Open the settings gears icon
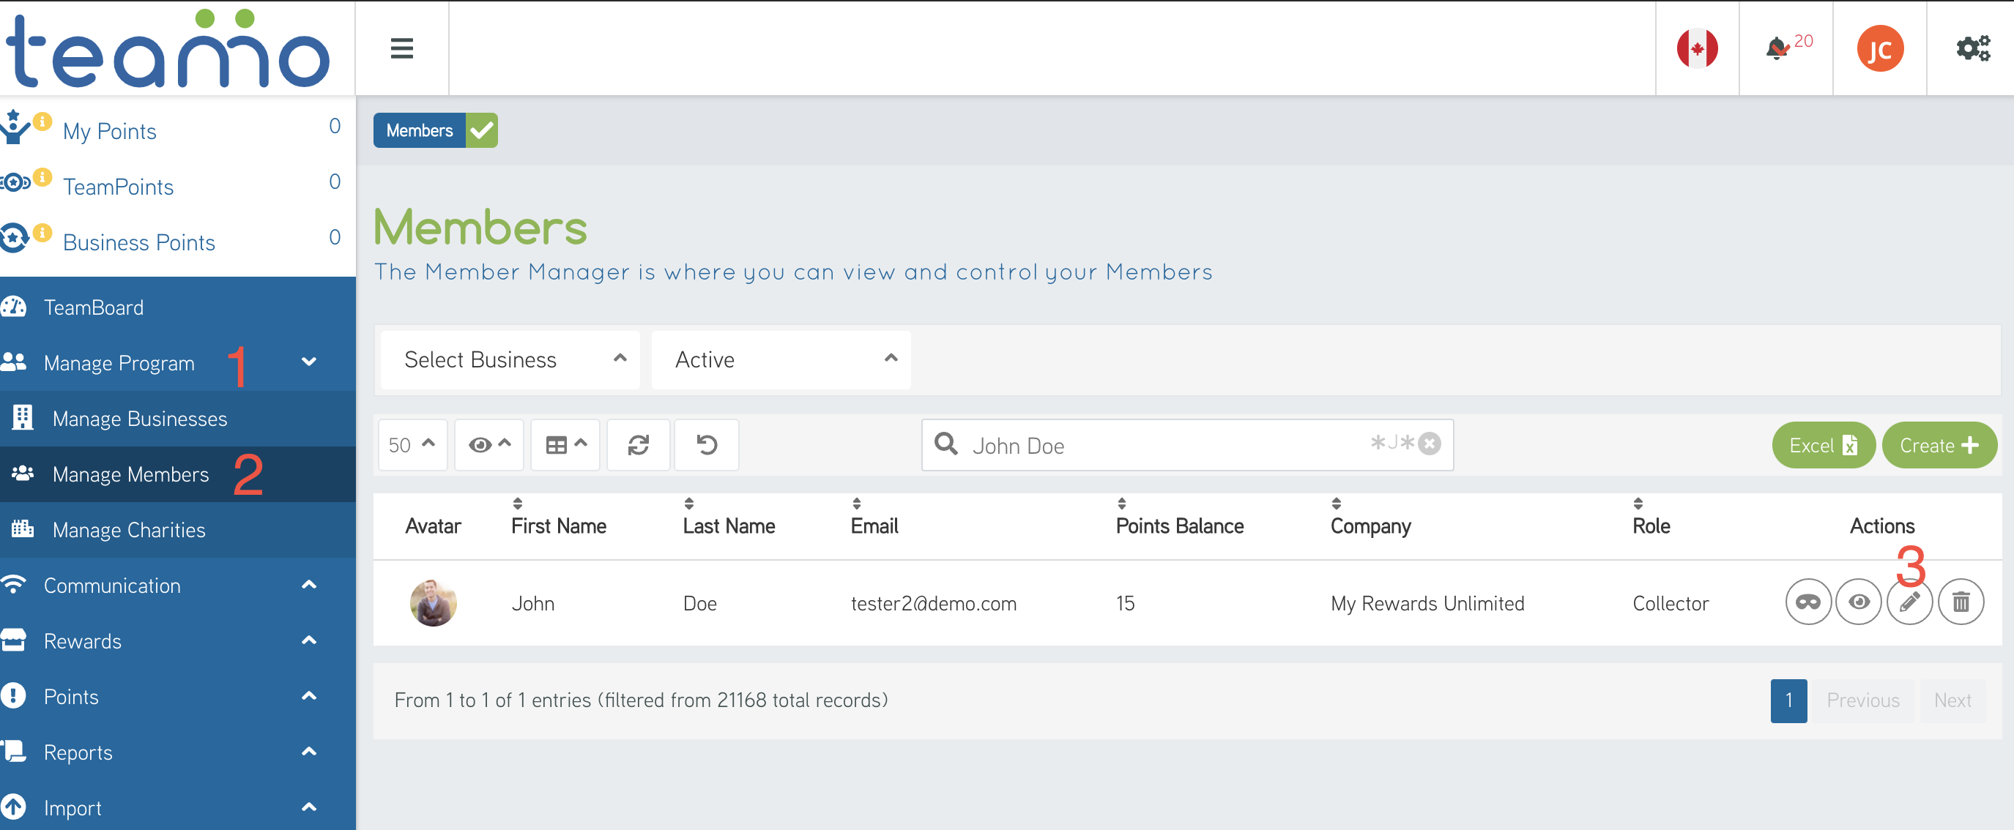This screenshot has width=2014, height=830. coord(1971,48)
